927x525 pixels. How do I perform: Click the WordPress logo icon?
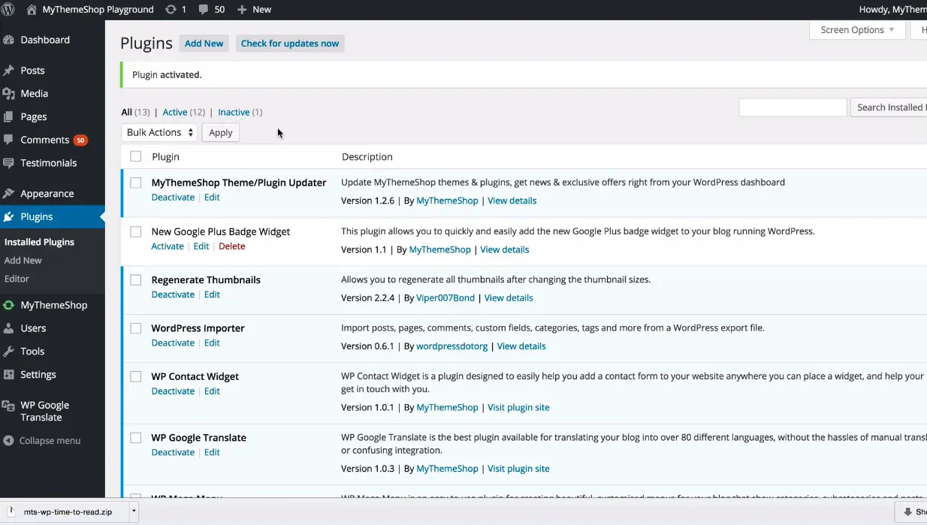click(x=9, y=10)
